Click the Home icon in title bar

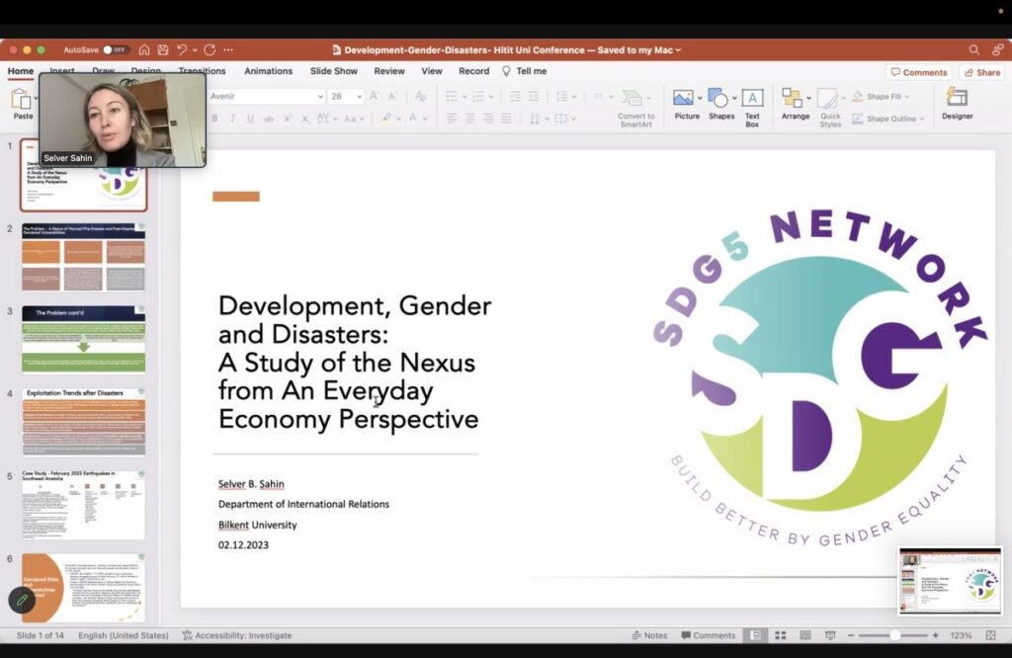[x=144, y=49]
